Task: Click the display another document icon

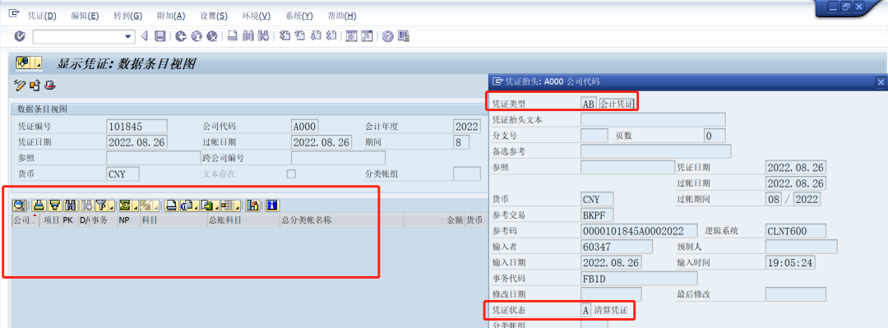Action: pos(35,85)
